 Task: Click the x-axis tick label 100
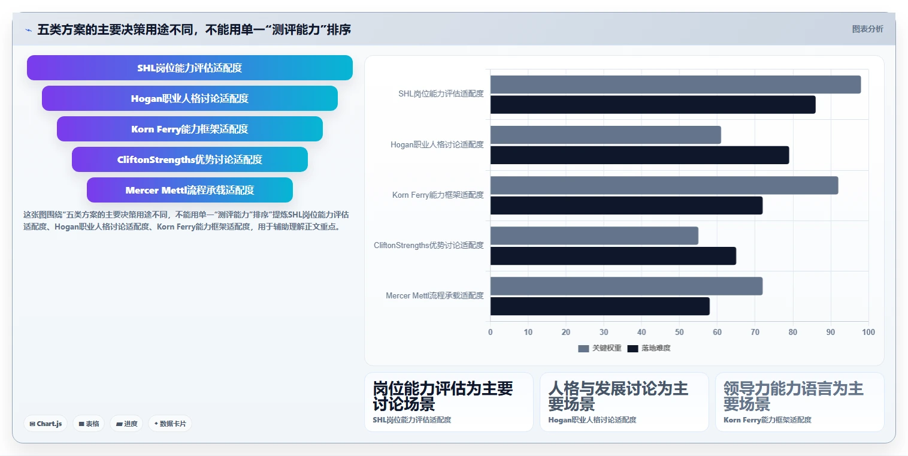pyautogui.click(x=868, y=332)
